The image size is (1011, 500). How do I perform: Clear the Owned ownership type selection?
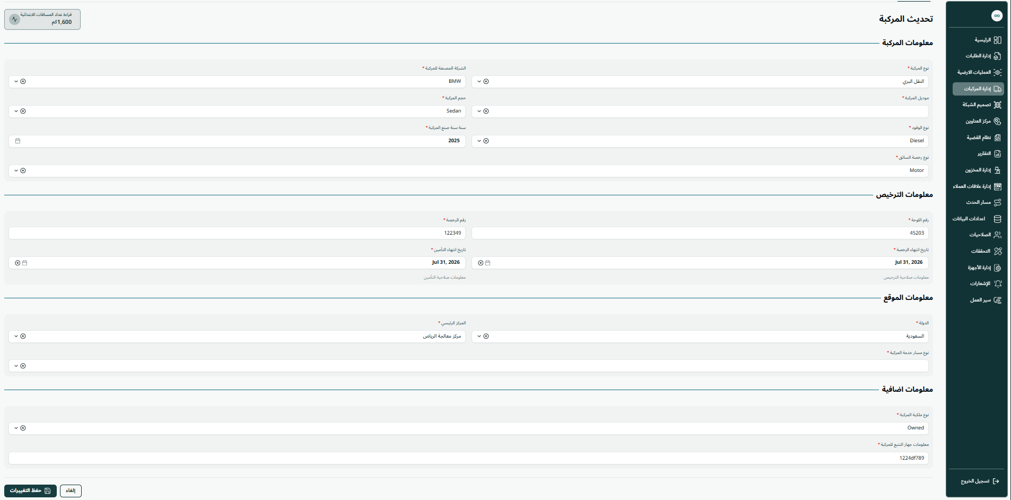point(23,428)
